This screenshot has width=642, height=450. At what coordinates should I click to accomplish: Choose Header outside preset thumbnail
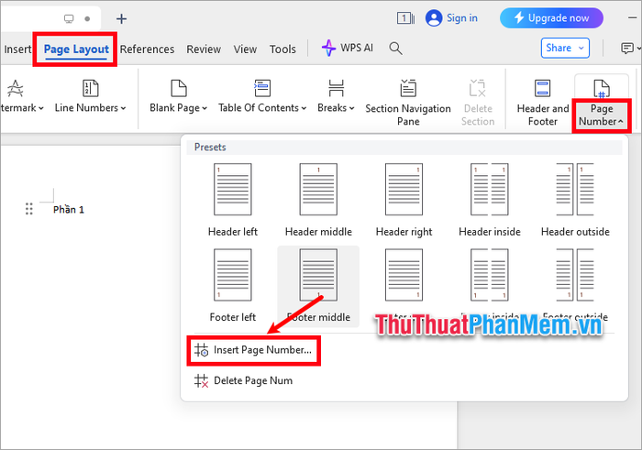(x=575, y=190)
